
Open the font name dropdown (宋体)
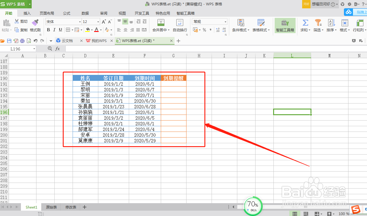(x=80, y=22)
